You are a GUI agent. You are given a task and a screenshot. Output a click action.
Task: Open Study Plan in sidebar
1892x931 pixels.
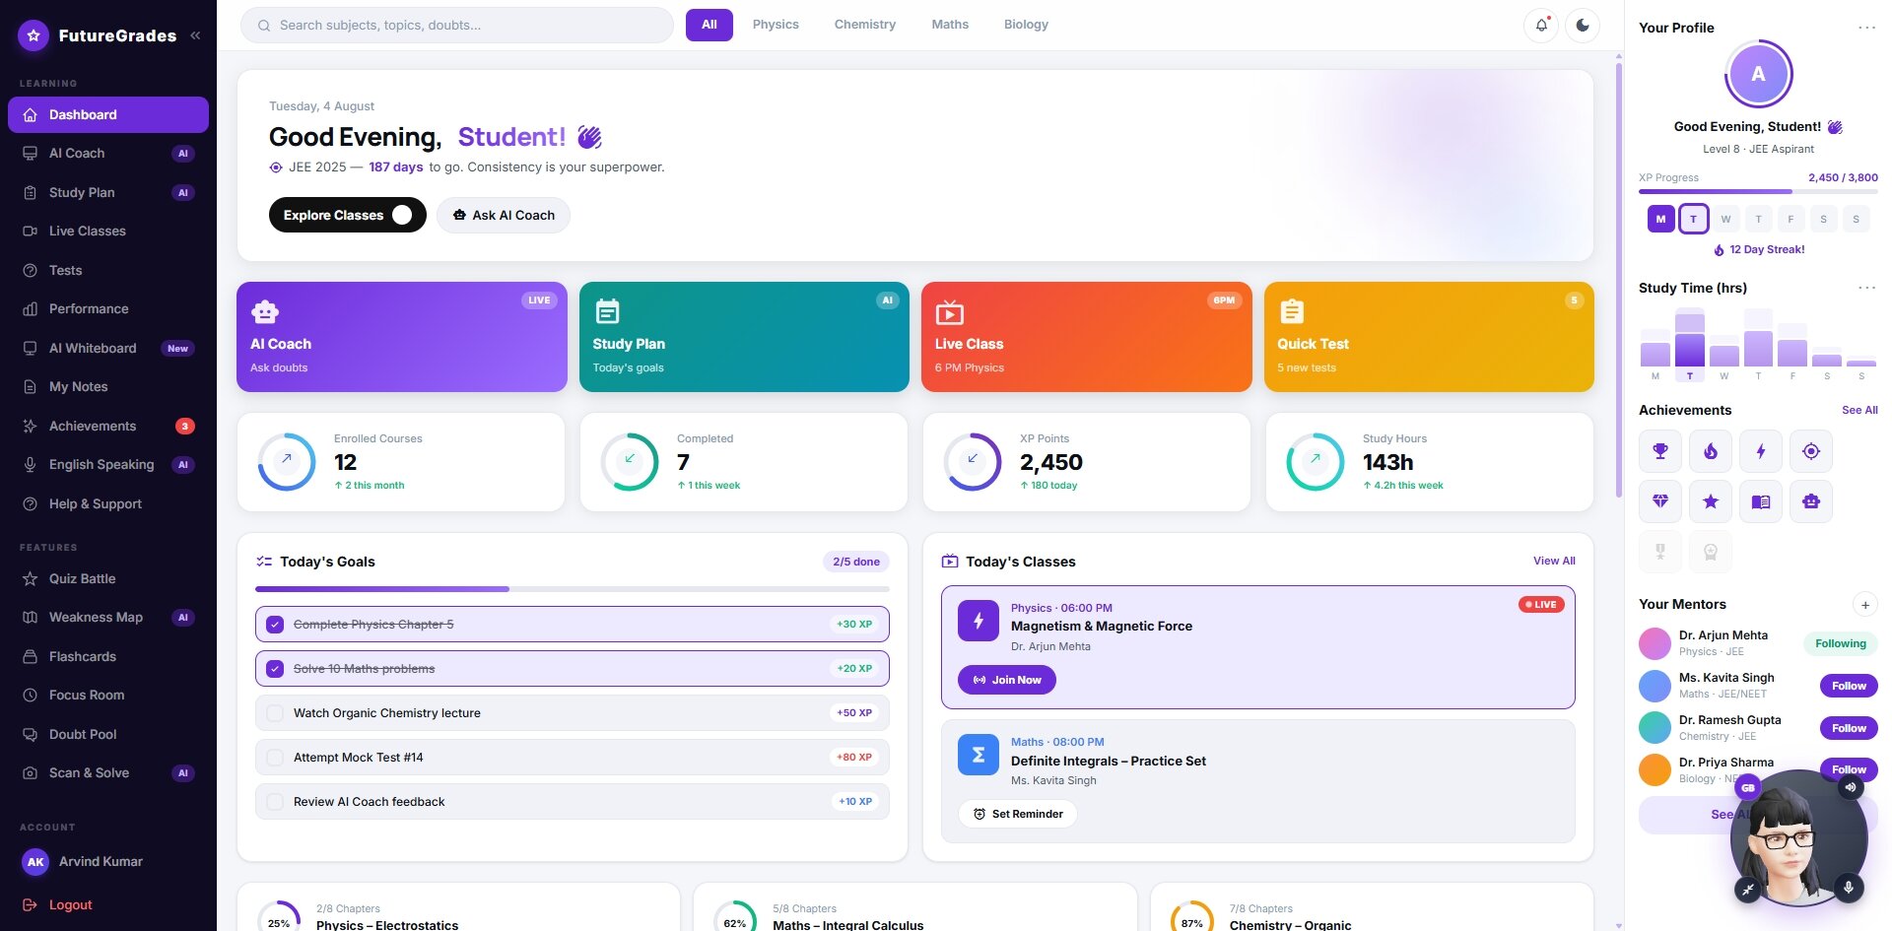tap(108, 192)
